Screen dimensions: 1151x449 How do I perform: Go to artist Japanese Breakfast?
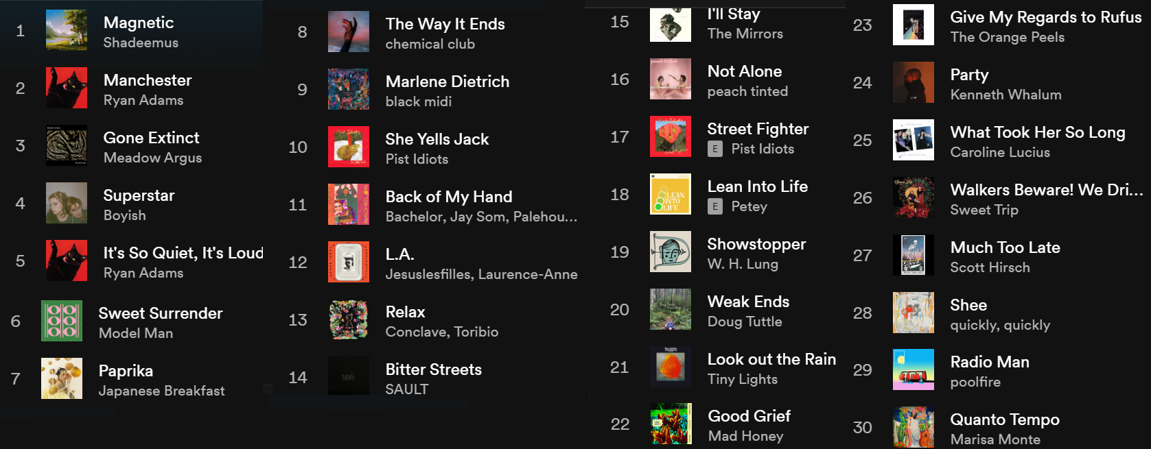tap(161, 391)
